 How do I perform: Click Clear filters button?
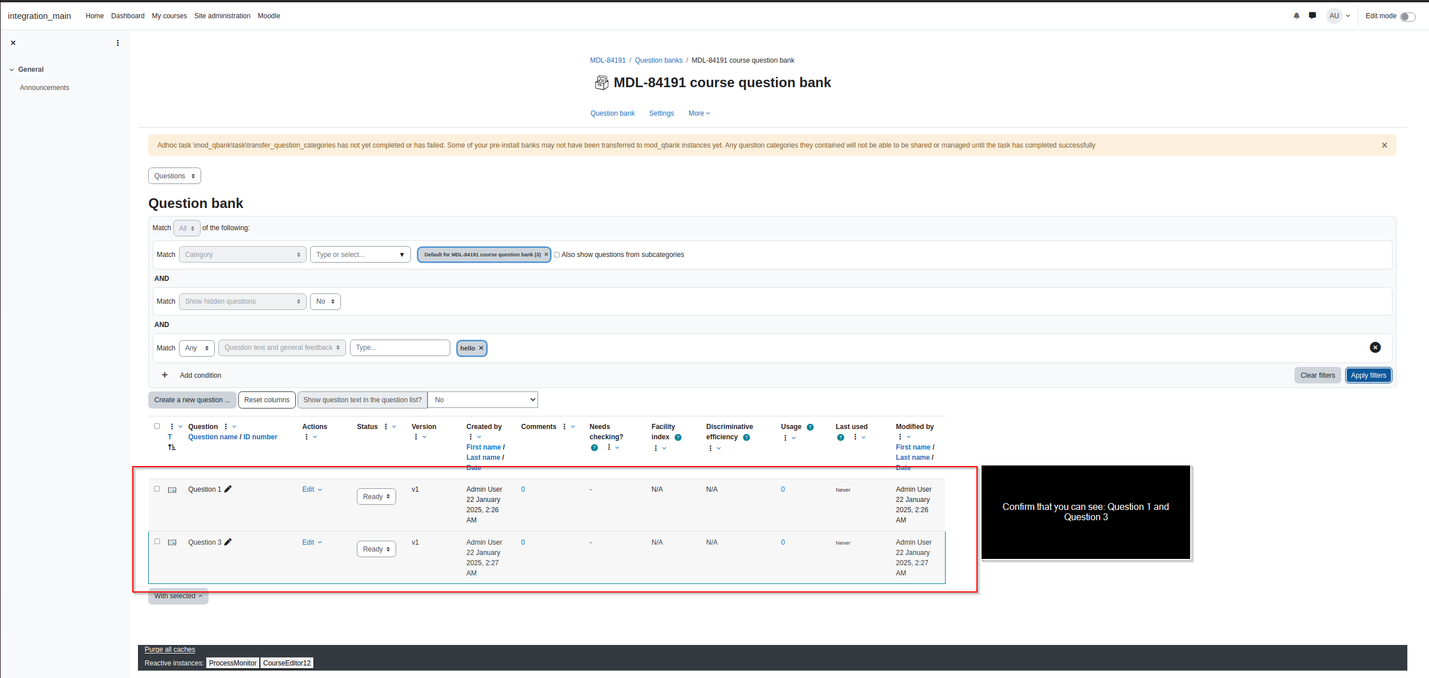[1317, 375]
